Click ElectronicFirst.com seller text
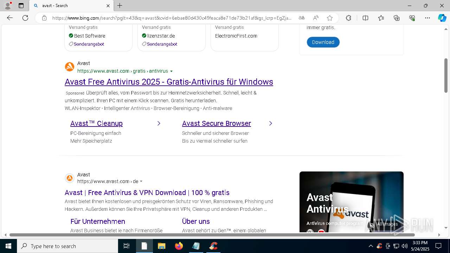Screen dimensions: 450x253 pos(236,36)
